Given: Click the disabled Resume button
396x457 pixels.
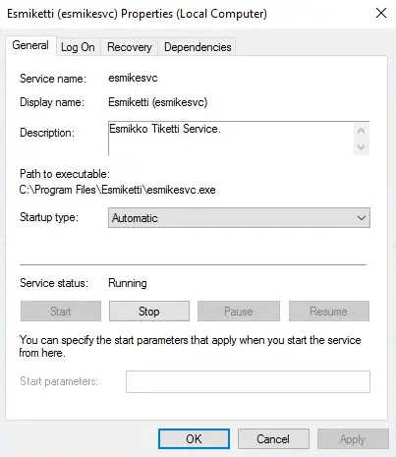Looking at the screenshot, I should 329,312.
